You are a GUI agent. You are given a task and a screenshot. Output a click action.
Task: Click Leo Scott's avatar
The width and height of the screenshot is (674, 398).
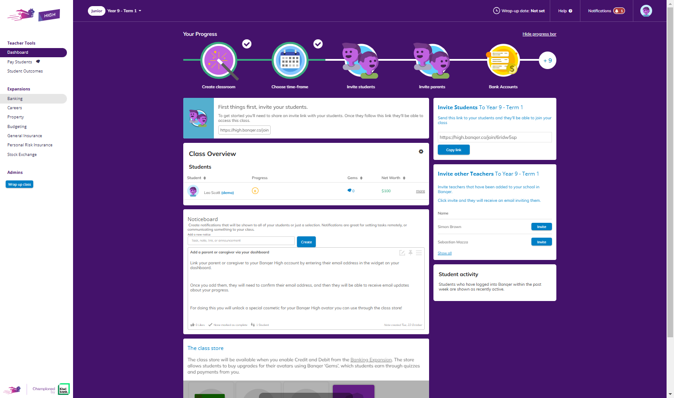(x=193, y=191)
